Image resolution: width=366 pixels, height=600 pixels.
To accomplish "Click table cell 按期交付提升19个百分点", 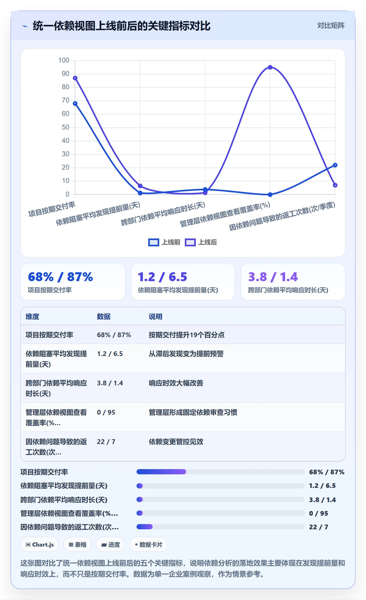I will coord(187,335).
